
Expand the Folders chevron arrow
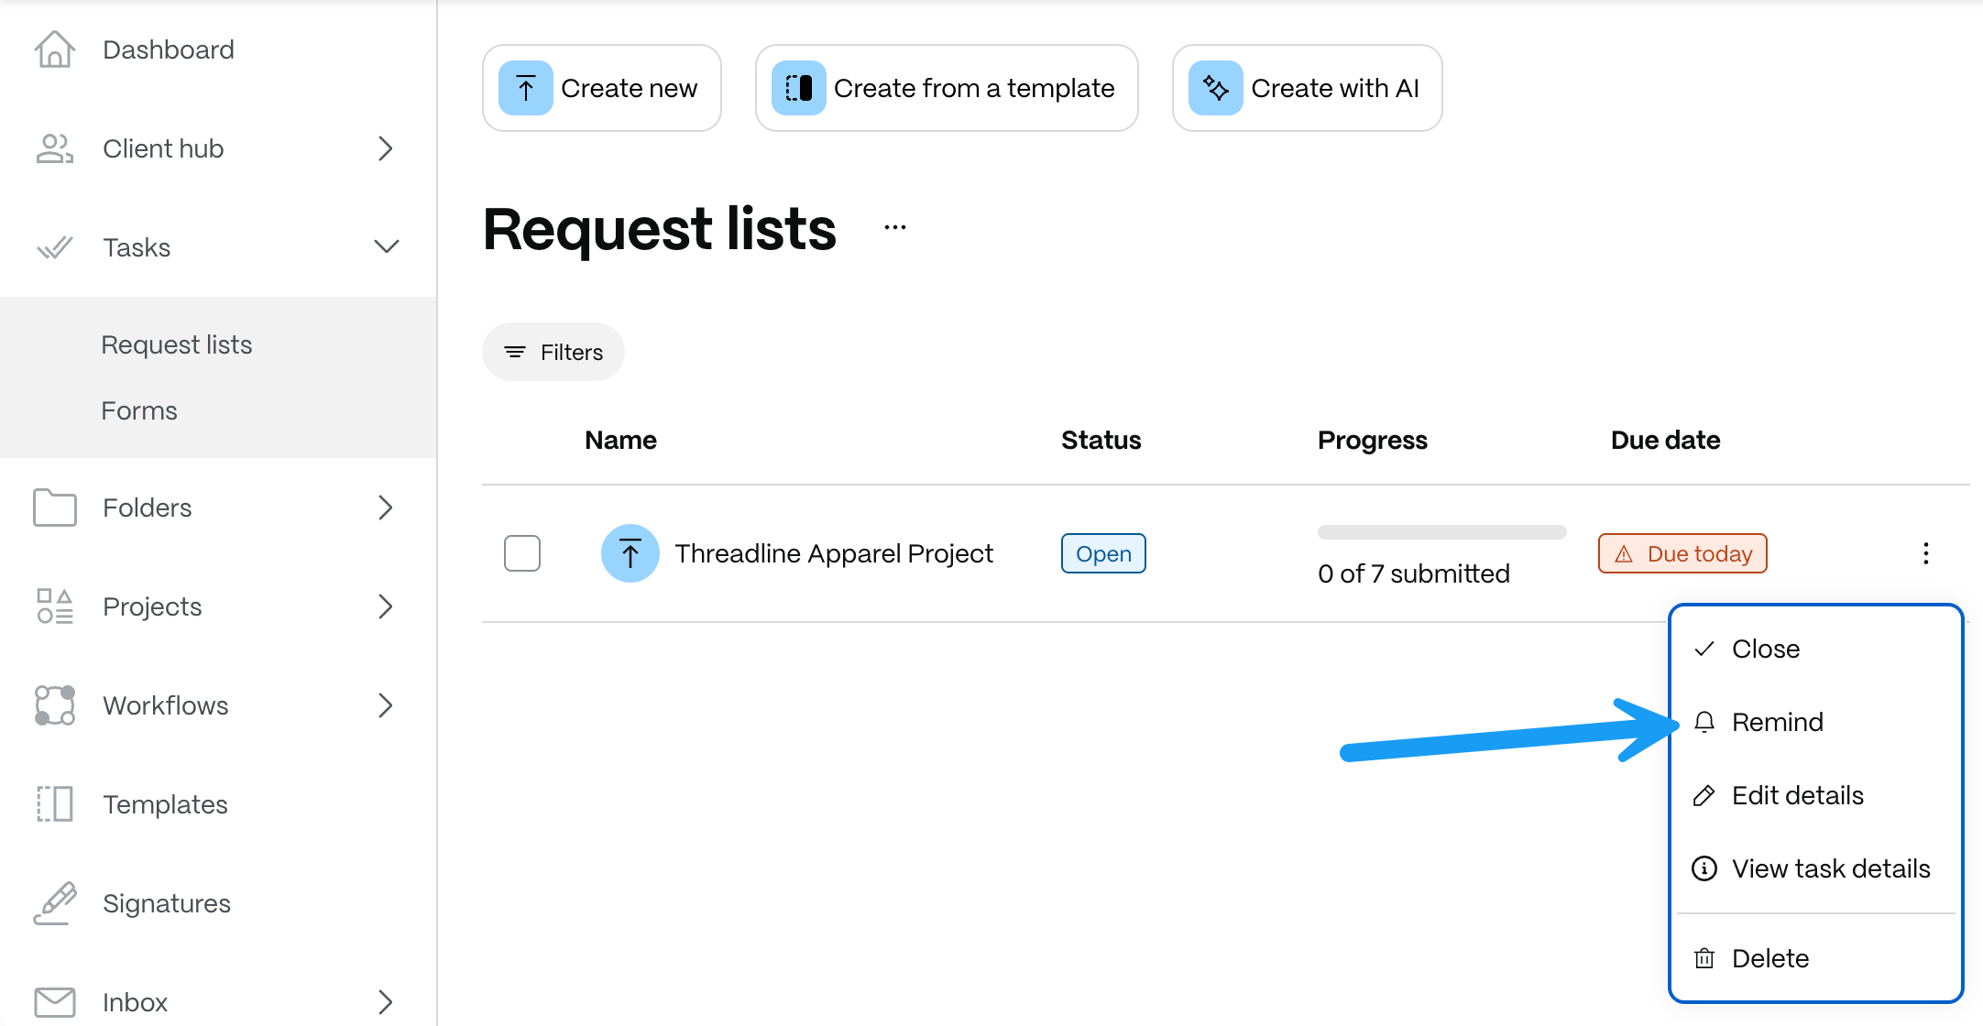tap(386, 508)
